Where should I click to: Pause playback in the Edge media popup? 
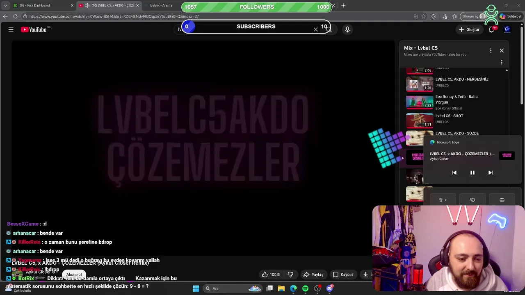(472, 172)
